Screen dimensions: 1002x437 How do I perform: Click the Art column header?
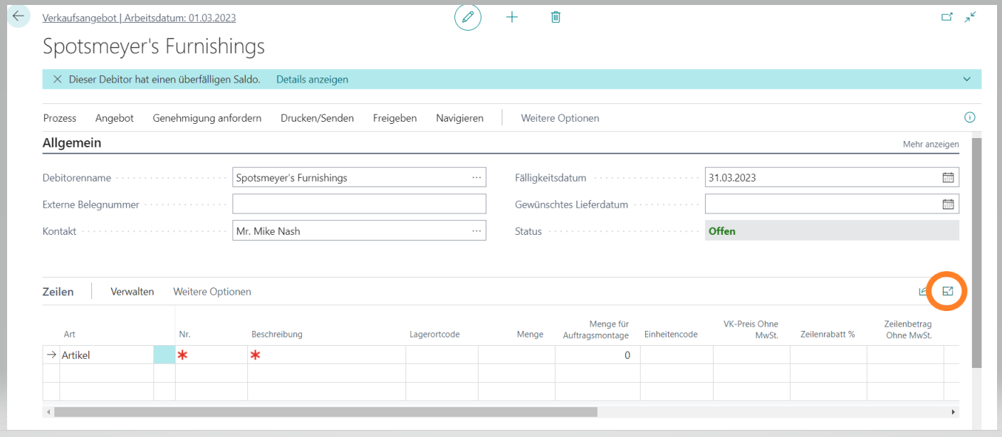coord(70,335)
